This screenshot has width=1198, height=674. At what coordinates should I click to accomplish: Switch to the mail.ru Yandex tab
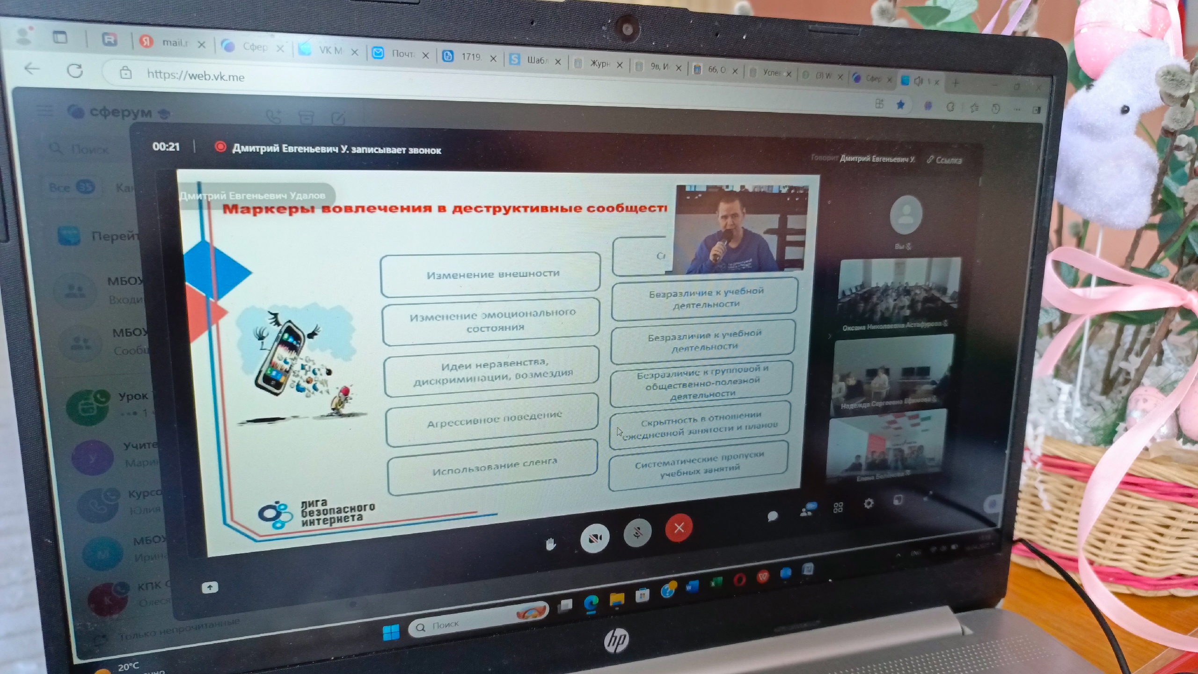click(x=171, y=43)
